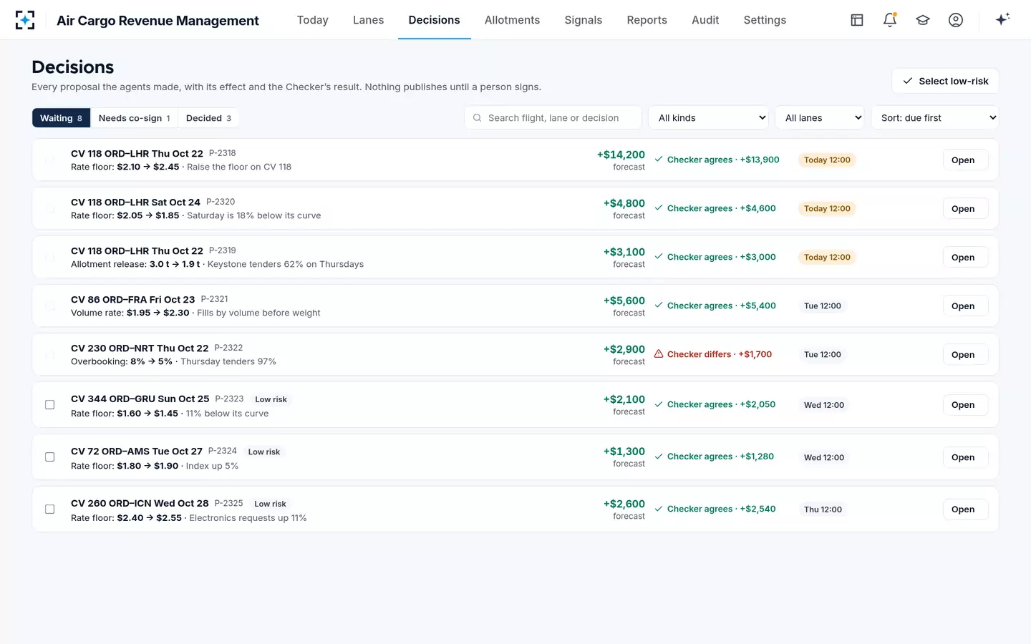Click the Thu 12:00 due time

pyautogui.click(x=823, y=509)
